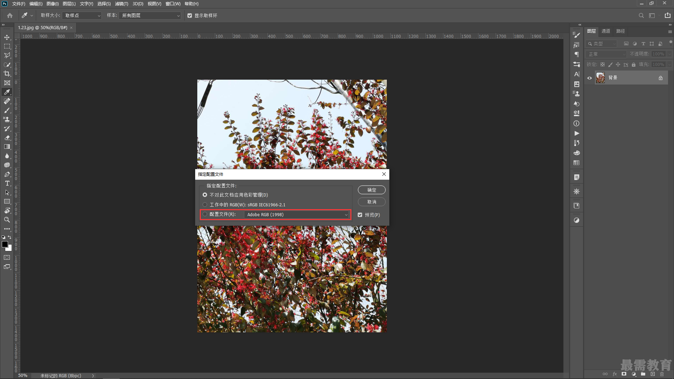The height and width of the screenshot is (379, 674).
Task: Select 'Don't color manage' radio option
Action: pos(205,195)
